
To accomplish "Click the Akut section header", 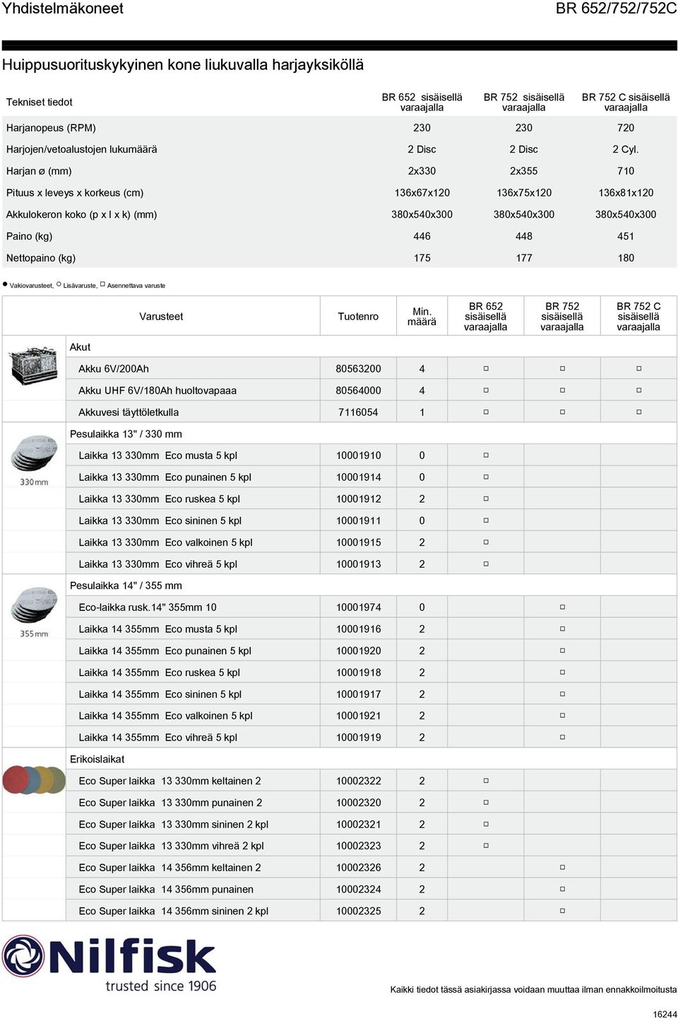I will pyautogui.click(x=80, y=347).
